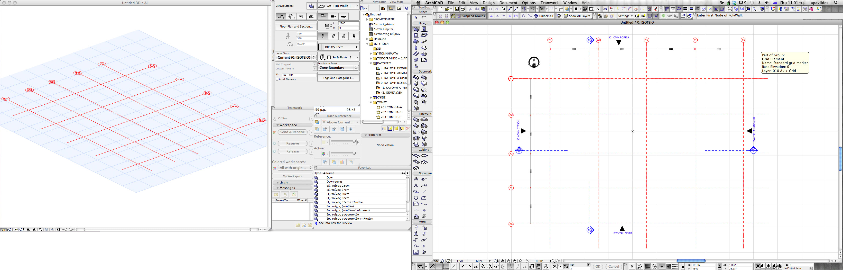
Task: Open the Options menu
Action: click(529, 3)
